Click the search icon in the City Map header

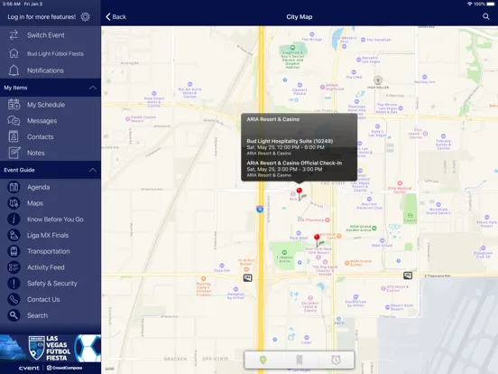pos(486,16)
